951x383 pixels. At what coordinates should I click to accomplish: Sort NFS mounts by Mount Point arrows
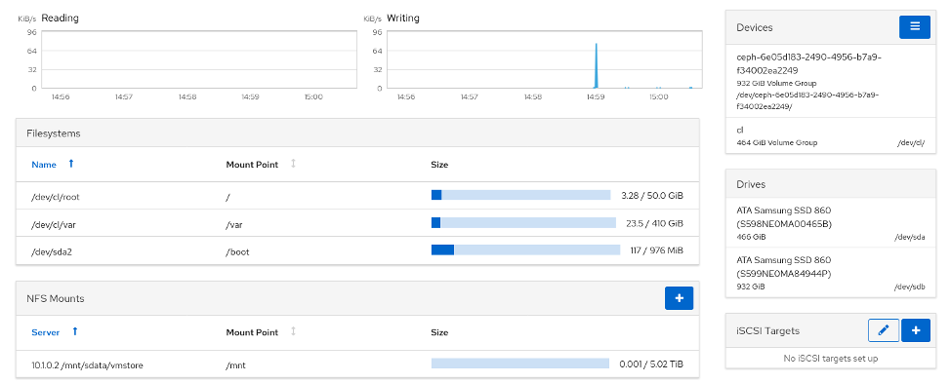294,331
